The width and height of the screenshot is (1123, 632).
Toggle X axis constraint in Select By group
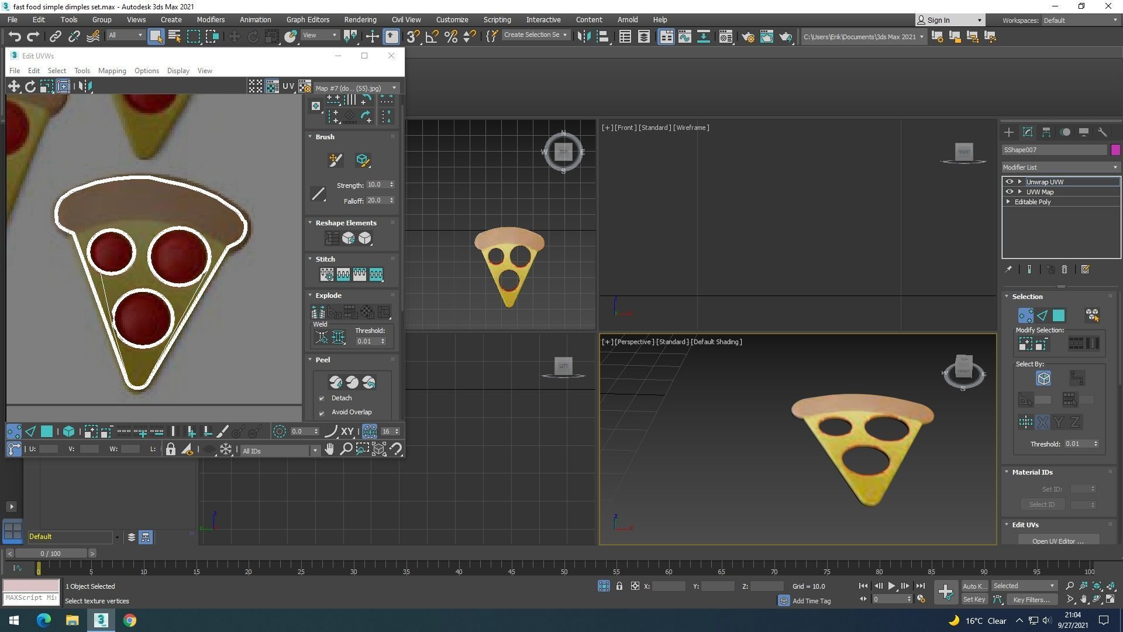pos(1042,421)
